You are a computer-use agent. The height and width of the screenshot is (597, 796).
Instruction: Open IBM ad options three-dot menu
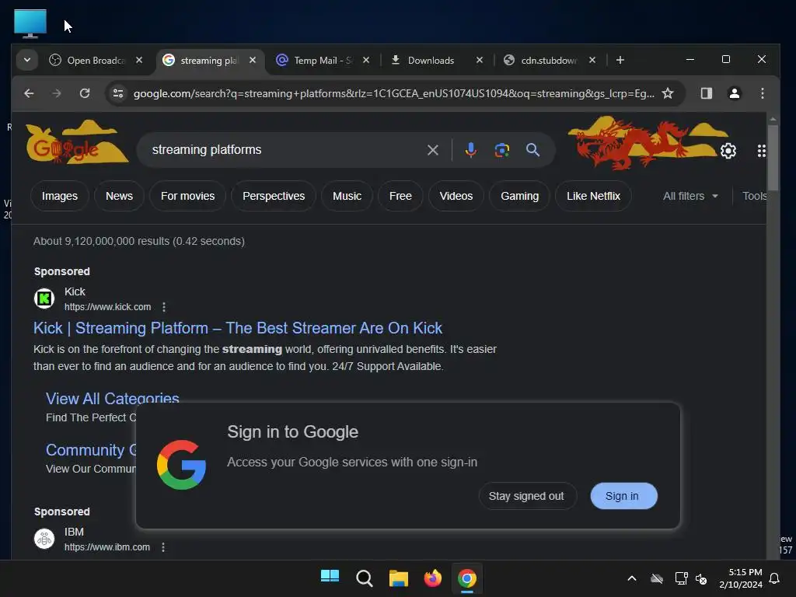163,547
